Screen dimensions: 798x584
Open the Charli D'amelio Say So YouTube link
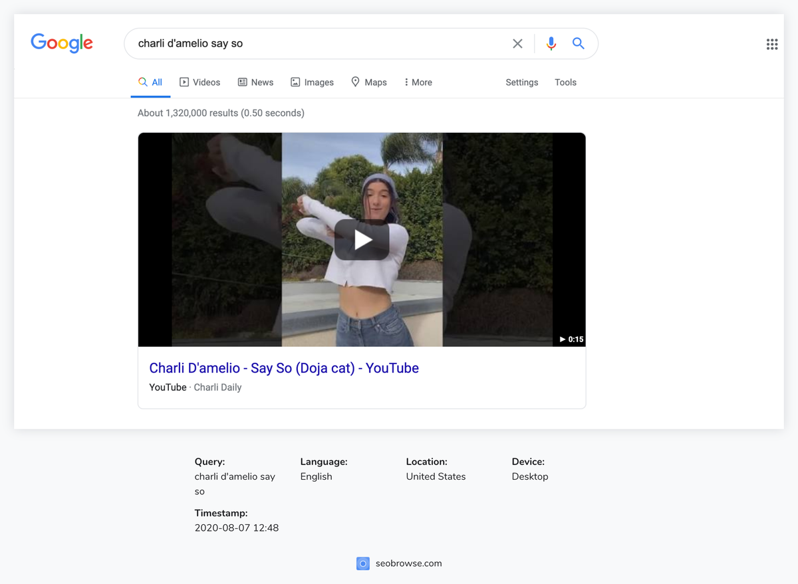tap(284, 367)
